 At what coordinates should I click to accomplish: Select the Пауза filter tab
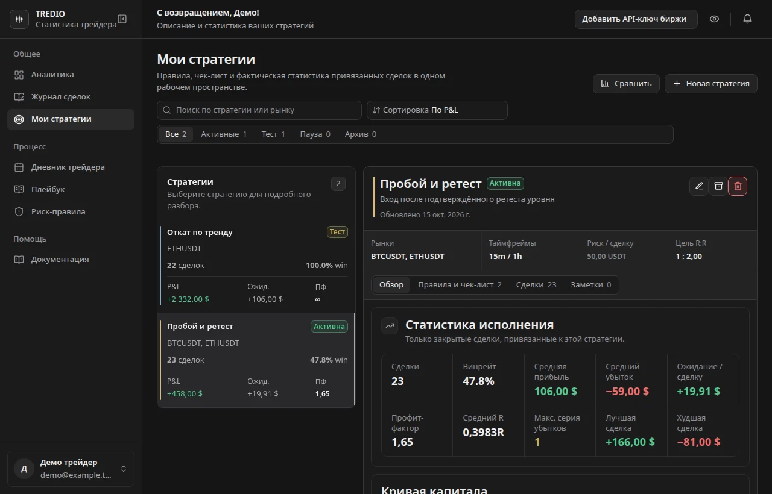[315, 134]
